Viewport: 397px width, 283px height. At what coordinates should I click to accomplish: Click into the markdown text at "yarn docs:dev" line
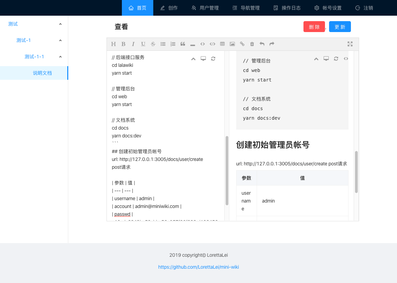coord(126,136)
